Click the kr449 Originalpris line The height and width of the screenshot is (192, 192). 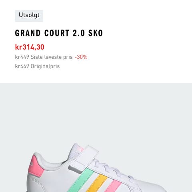37,66
